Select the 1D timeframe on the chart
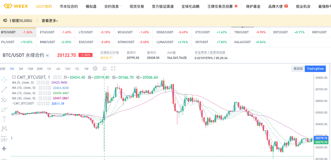This screenshot has width=331, height=160. tap(77, 69)
